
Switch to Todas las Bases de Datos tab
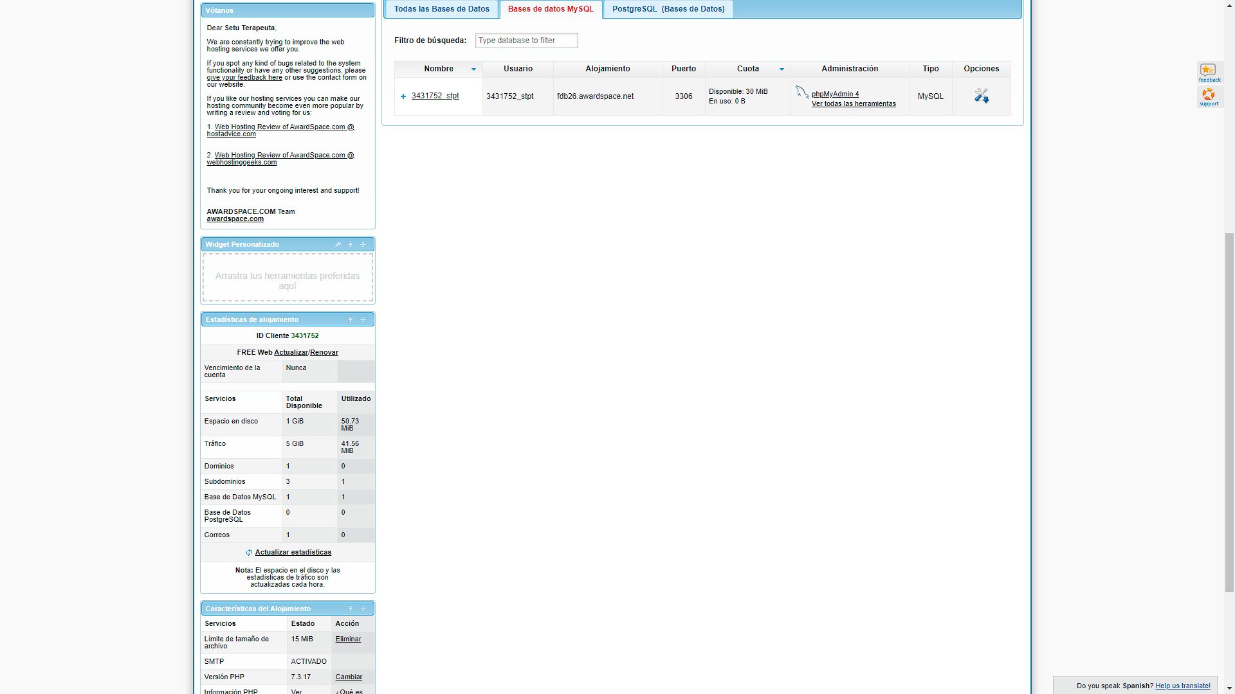click(441, 9)
